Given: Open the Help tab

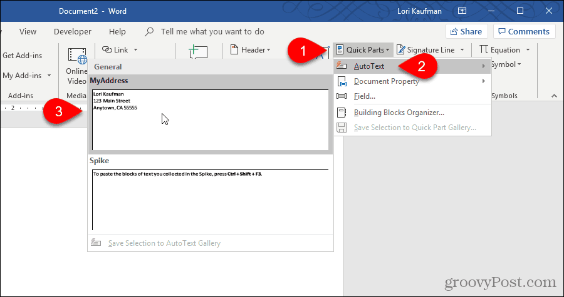Looking at the screenshot, I should [x=117, y=31].
